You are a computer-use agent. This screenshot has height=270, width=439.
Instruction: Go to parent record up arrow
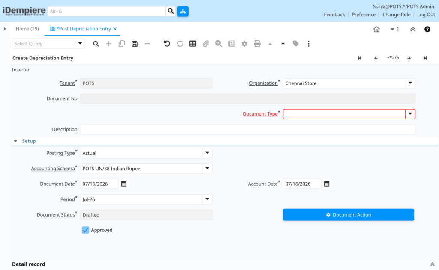[x=270, y=44]
